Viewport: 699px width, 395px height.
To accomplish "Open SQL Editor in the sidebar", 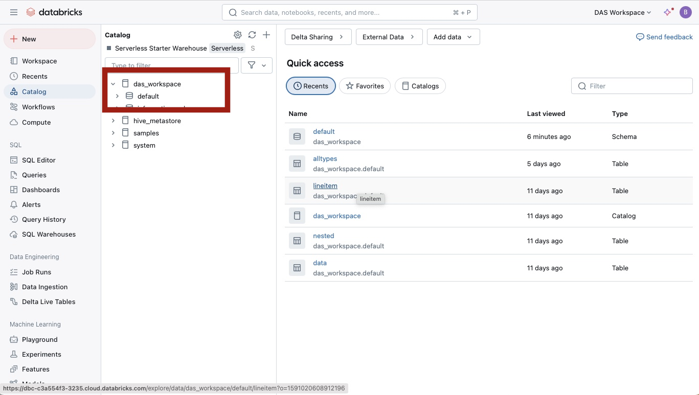I will pos(50,160).
